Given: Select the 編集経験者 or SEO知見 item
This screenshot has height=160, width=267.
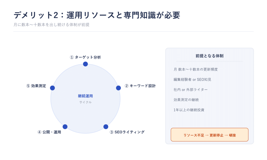Looking at the screenshot, I should click(192, 79).
